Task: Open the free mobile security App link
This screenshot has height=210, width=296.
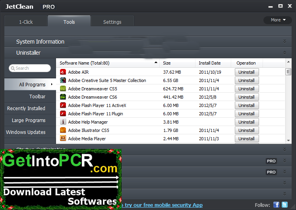Action: (x=163, y=205)
